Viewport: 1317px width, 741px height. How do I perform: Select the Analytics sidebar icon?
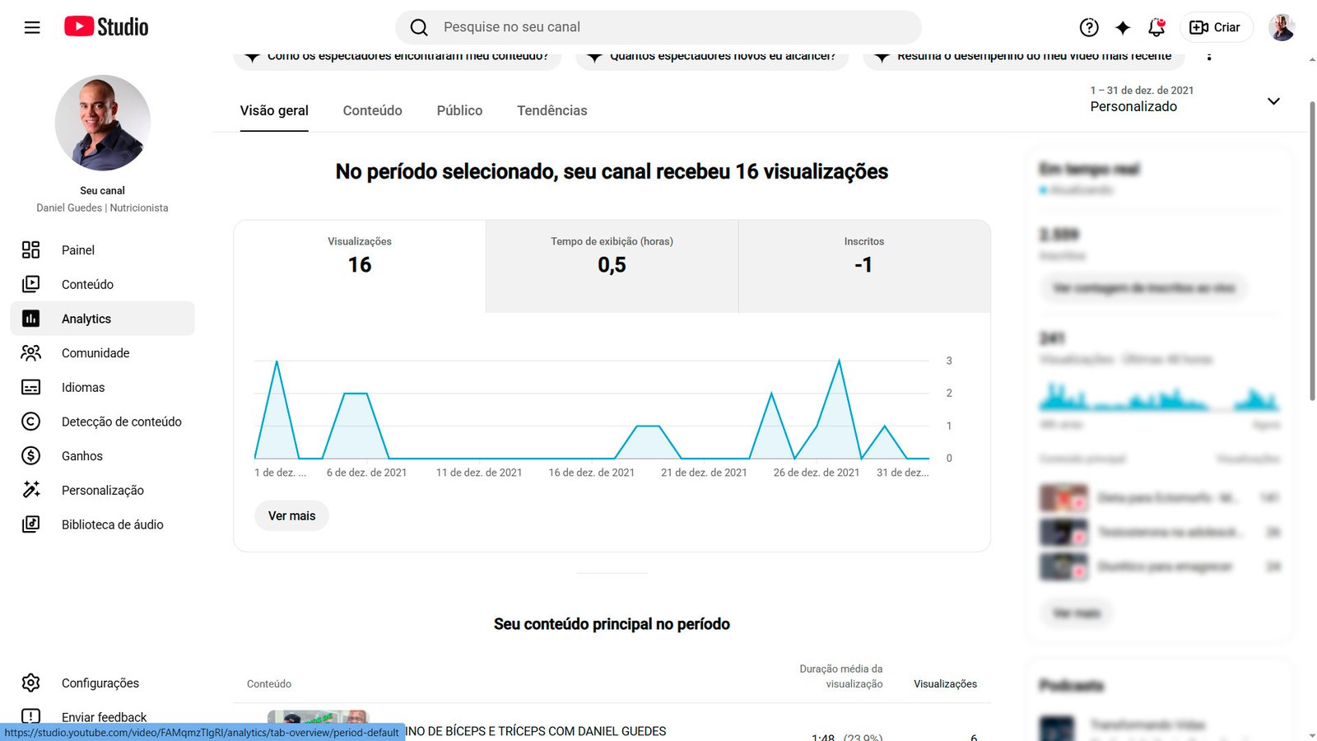pyautogui.click(x=30, y=319)
